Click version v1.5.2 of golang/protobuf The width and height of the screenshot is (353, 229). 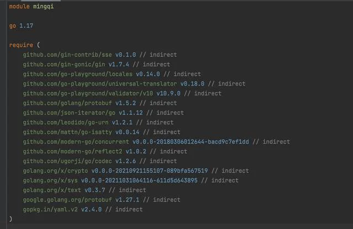point(126,103)
